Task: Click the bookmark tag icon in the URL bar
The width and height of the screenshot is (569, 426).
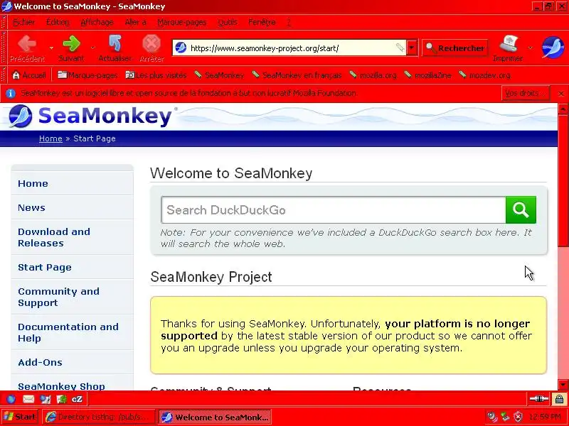Action: click(x=400, y=48)
